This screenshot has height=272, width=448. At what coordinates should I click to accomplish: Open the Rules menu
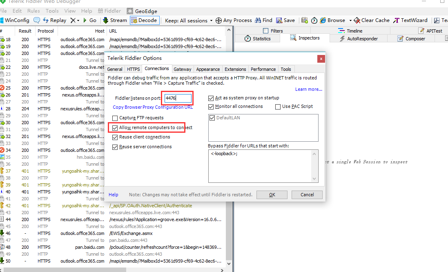[33, 11]
